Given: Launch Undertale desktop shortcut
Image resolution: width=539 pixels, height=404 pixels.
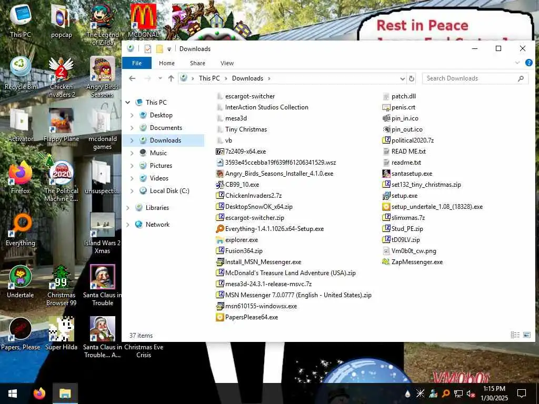Looking at the screenshot, I should [21, 282].
